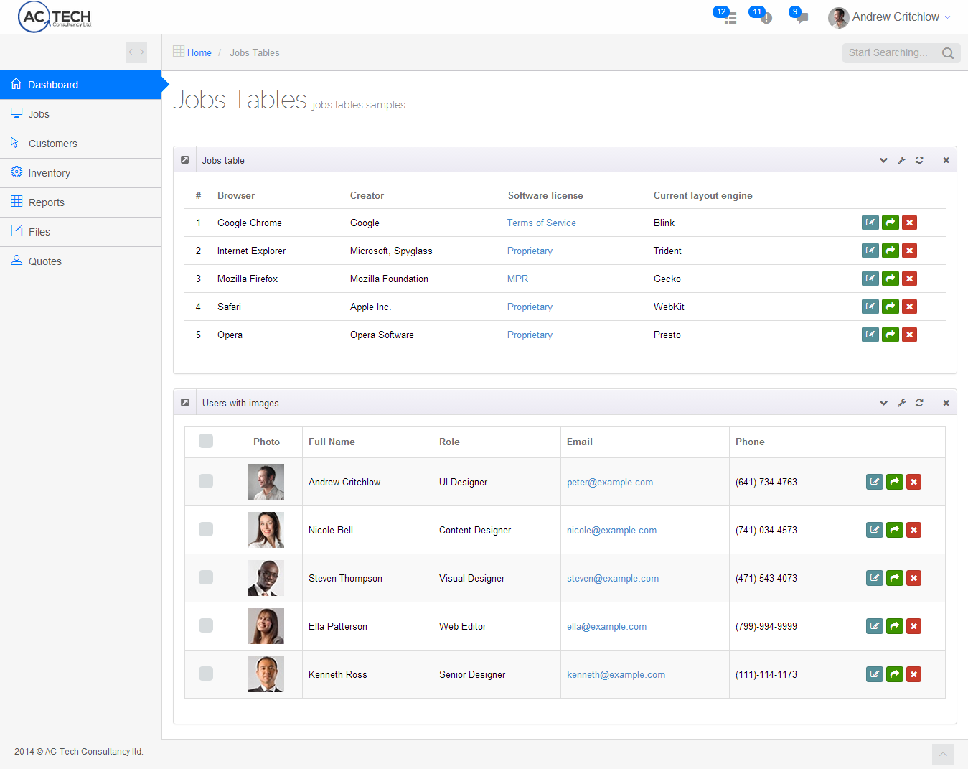Maximize the Users with images panel icon
Viewport: 968px width, 769px height.
pyautogui.click(x=185, y=403)
